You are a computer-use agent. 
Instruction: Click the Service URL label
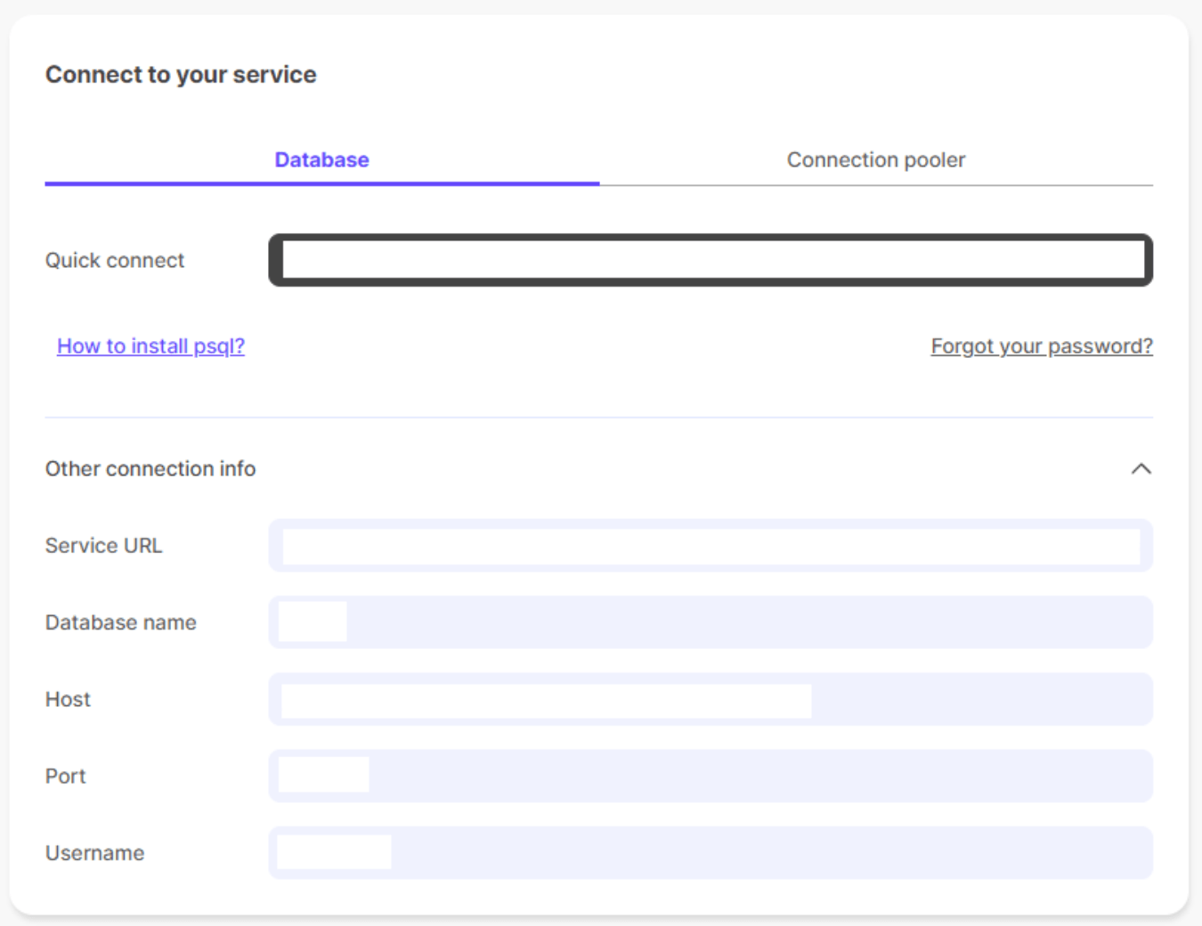point(104,546)
